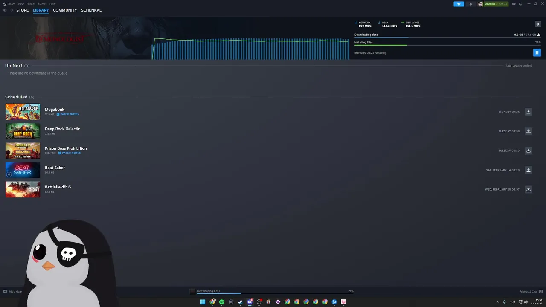Image resolution: width=546 pixels, height=307 pixels.
Task: Go to the STORE tab
Action: 23,10
